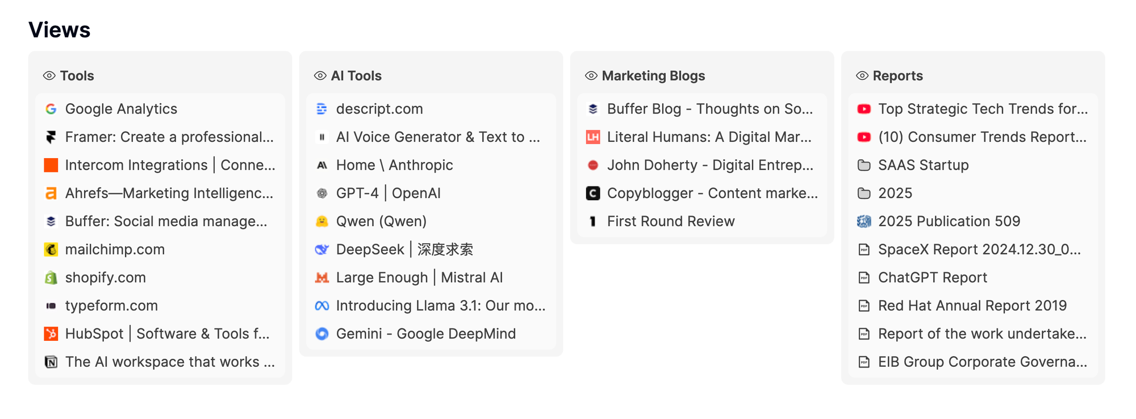Open the SAAS Startup folder
The image size is (1136, 419).
click(923, 166)
